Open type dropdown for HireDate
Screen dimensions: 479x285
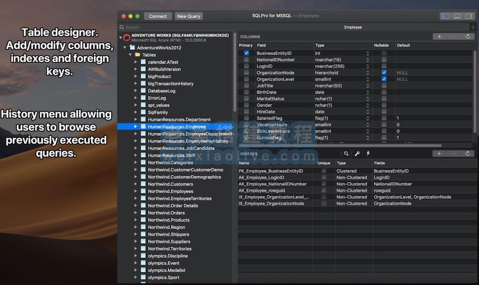coord(367,112)
